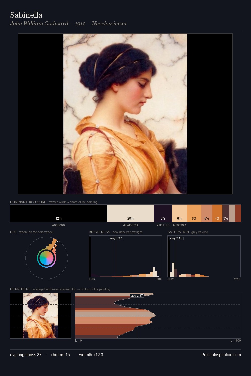
Task: Click the small painting thumbnail in Heartbeat
Action: (40, 316)
